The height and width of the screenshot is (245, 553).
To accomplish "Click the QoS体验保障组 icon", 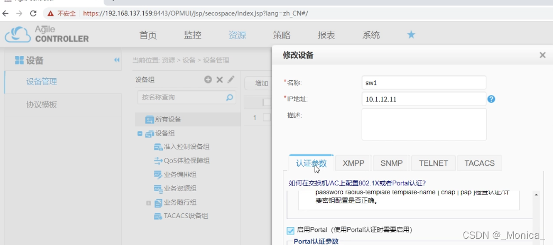I will click(x=159, y=161).
